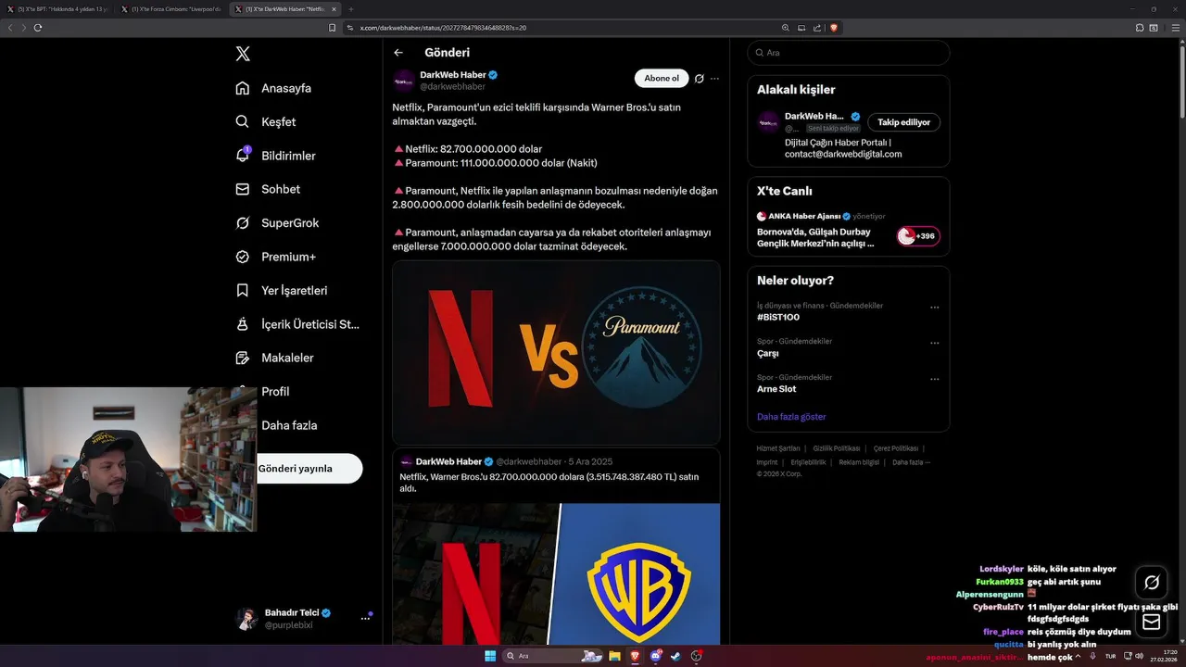Open Makaleler in the sidebar
The height and width of the screenshot is (667, 1186).
click(274, 358)
